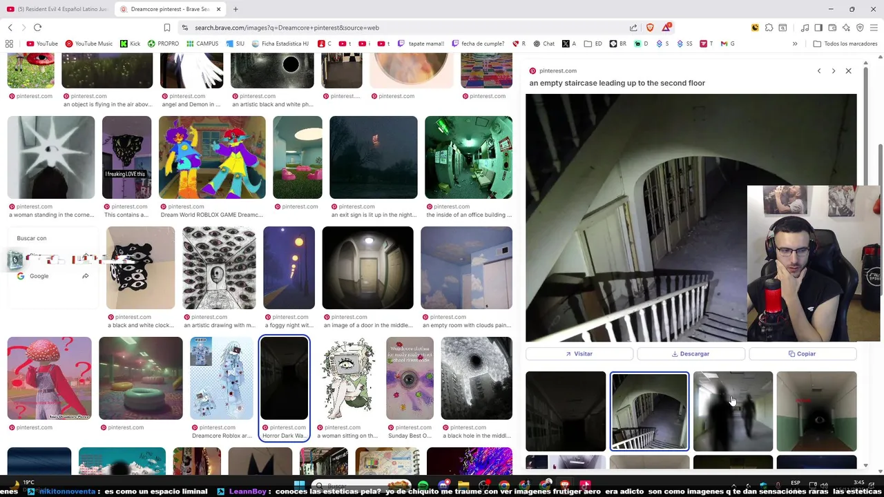Image resolution: width=884 pixels, height=497 pixels.
Task: Open the YouTube bookmark
Action: point(42,43)
